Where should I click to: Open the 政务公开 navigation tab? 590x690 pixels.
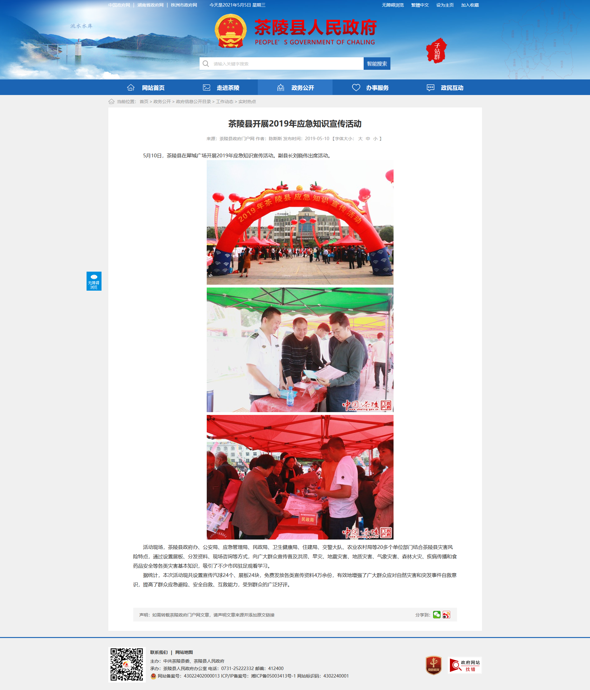(x=295, y=88)
